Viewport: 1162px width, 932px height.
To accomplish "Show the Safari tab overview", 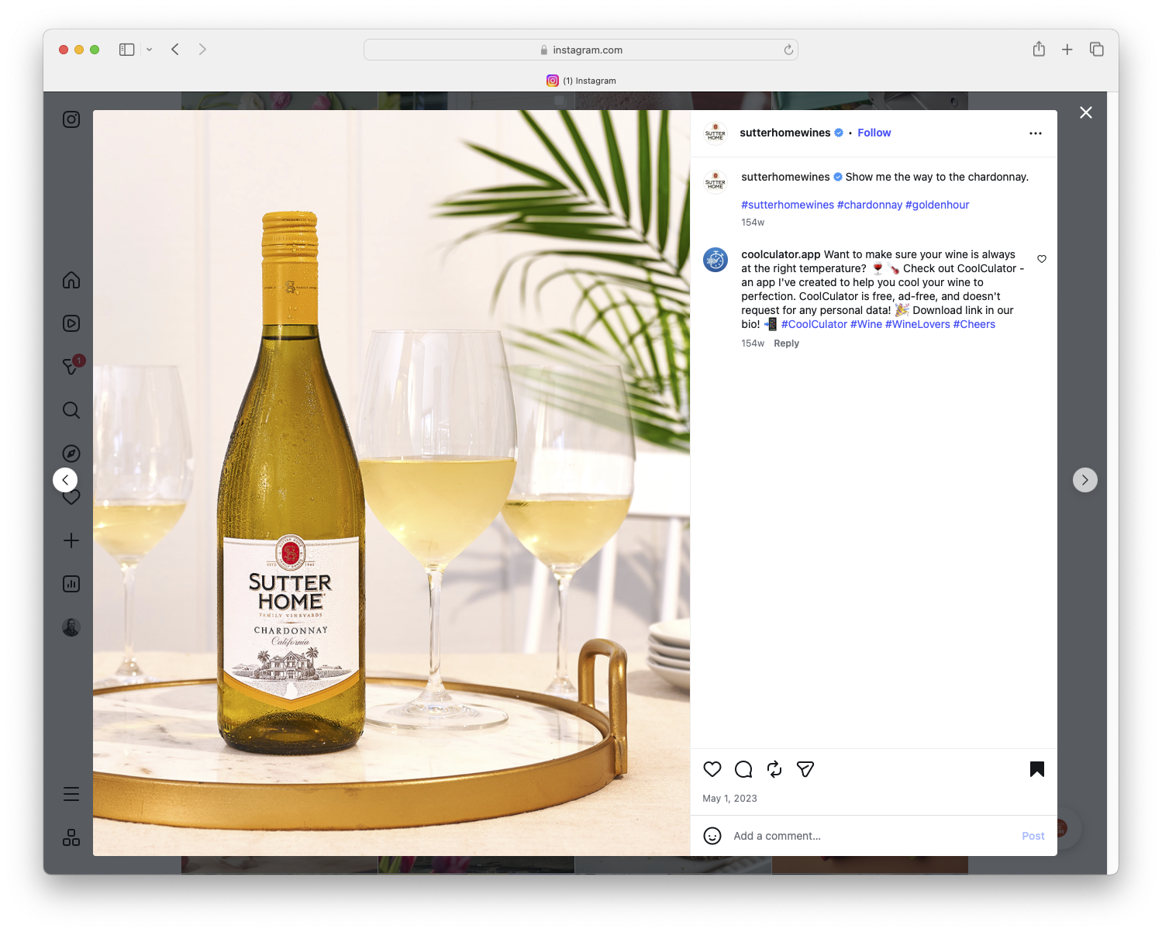I will [x=1096, y=50].
